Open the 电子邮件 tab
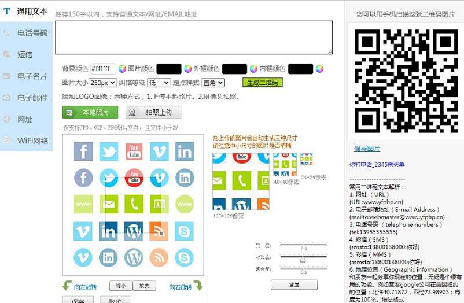 (26, 98)
